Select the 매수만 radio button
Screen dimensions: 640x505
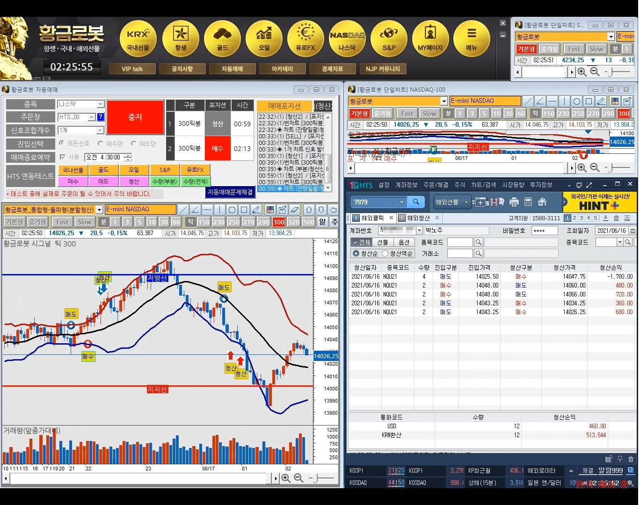(101, 144)
